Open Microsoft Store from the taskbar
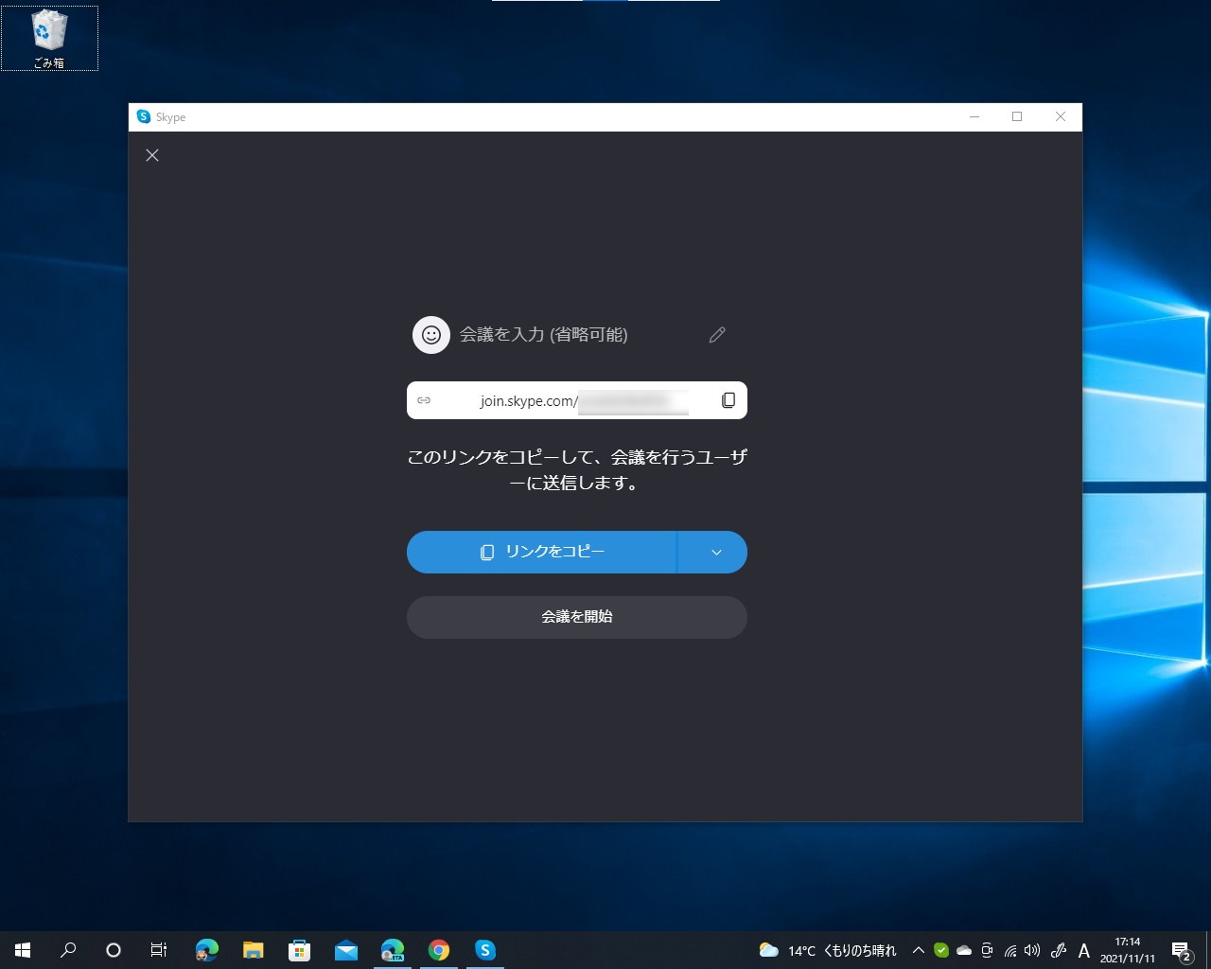The image size is (1211, 969). click(x=300, y=949)
